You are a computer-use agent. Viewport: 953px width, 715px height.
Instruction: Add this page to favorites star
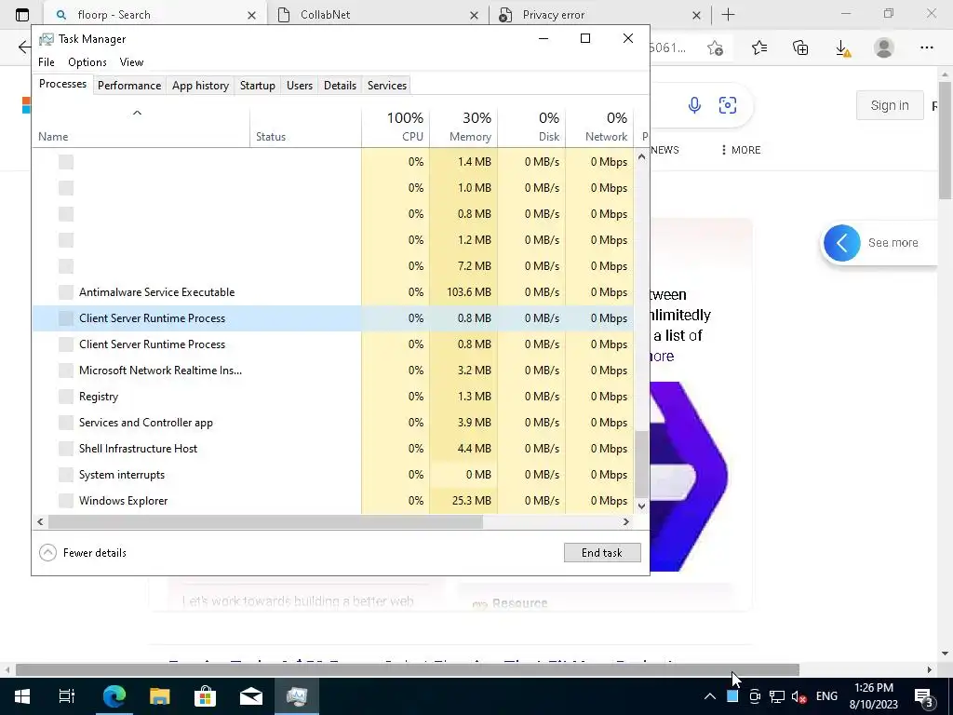(716, 47)
